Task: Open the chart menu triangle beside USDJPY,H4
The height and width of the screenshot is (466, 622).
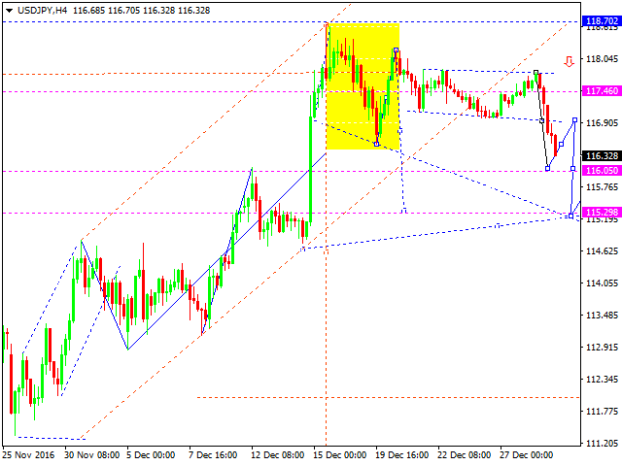Action: [x=9, y=11]
